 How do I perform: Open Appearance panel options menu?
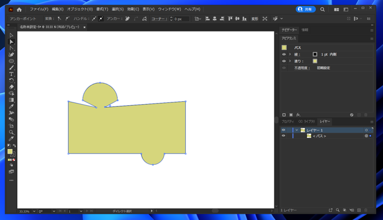(372, 39)
